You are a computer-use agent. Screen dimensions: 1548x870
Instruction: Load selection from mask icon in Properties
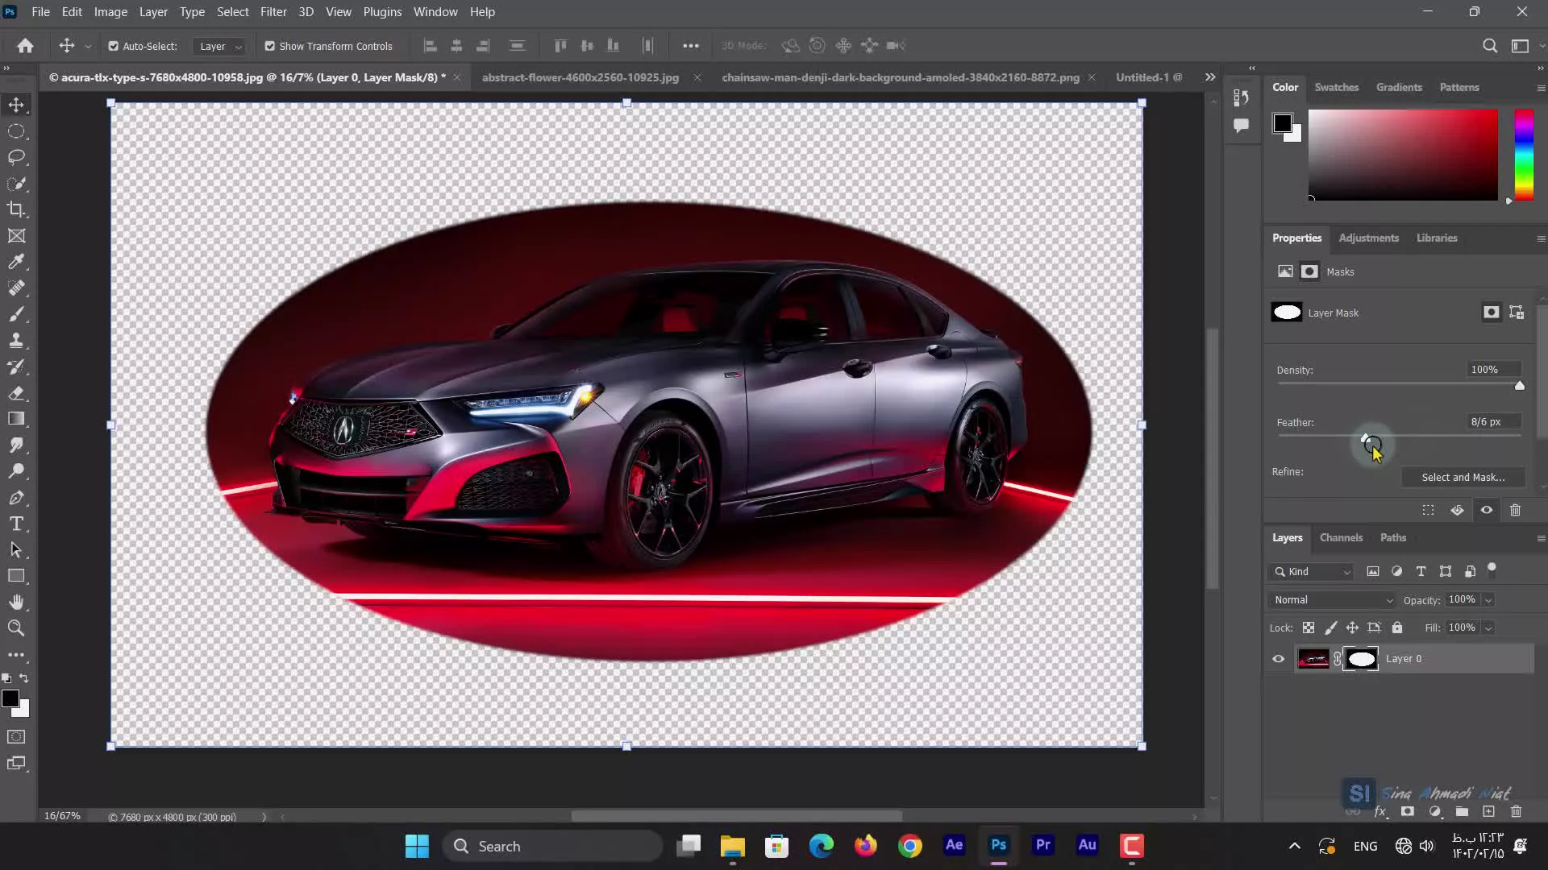1428,510
